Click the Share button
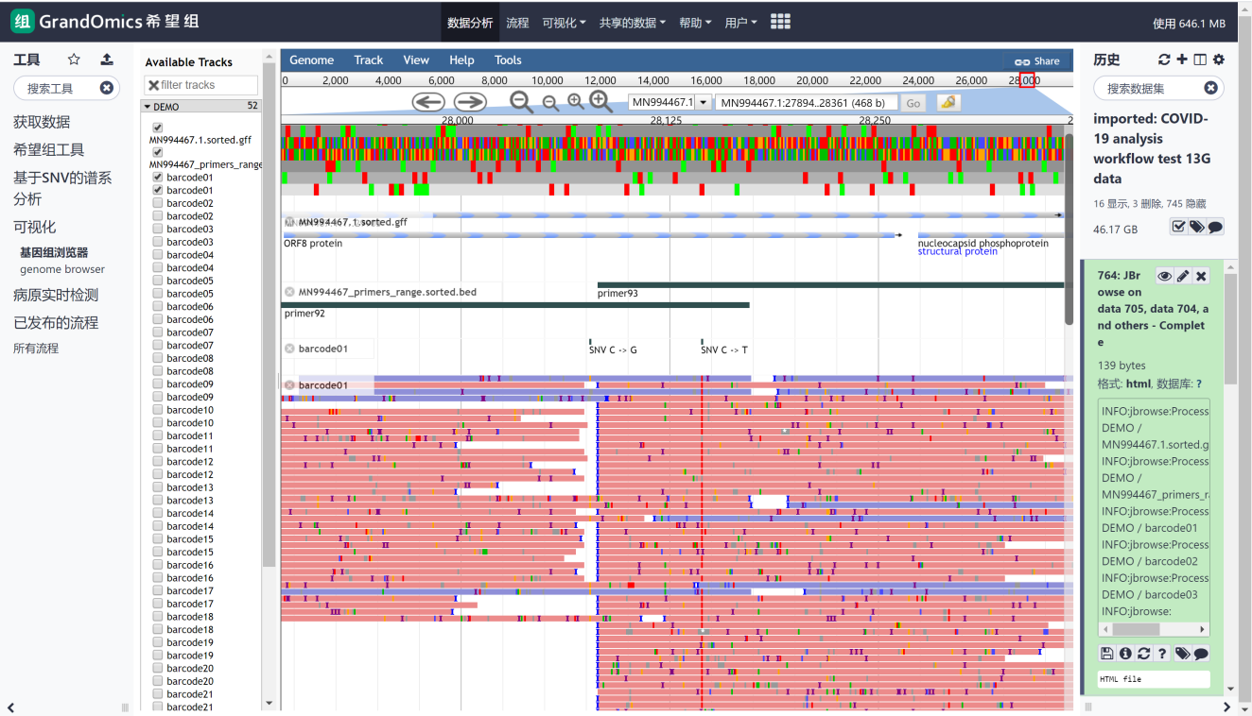 pos(1037,61)
